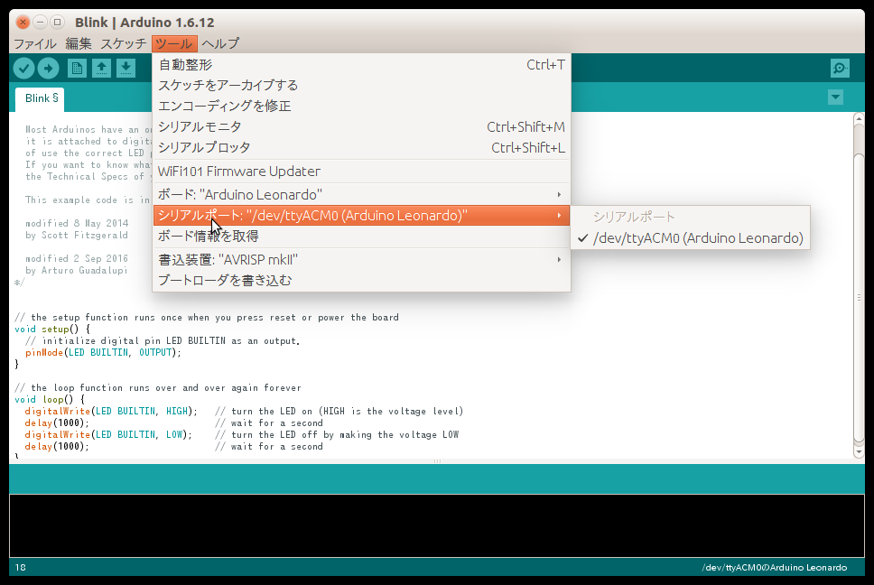Click line number 18 in status bar
Screen dimensions: 874x585
[20, 567]
